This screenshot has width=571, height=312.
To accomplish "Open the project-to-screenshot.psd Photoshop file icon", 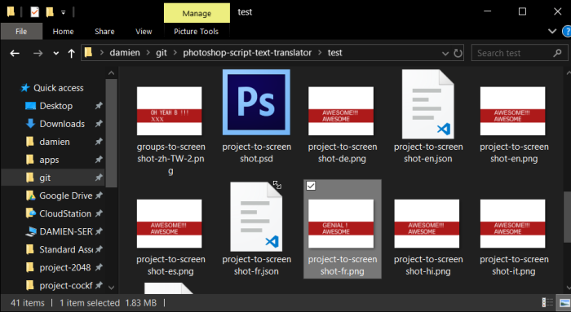I will (x=256, y=102).
